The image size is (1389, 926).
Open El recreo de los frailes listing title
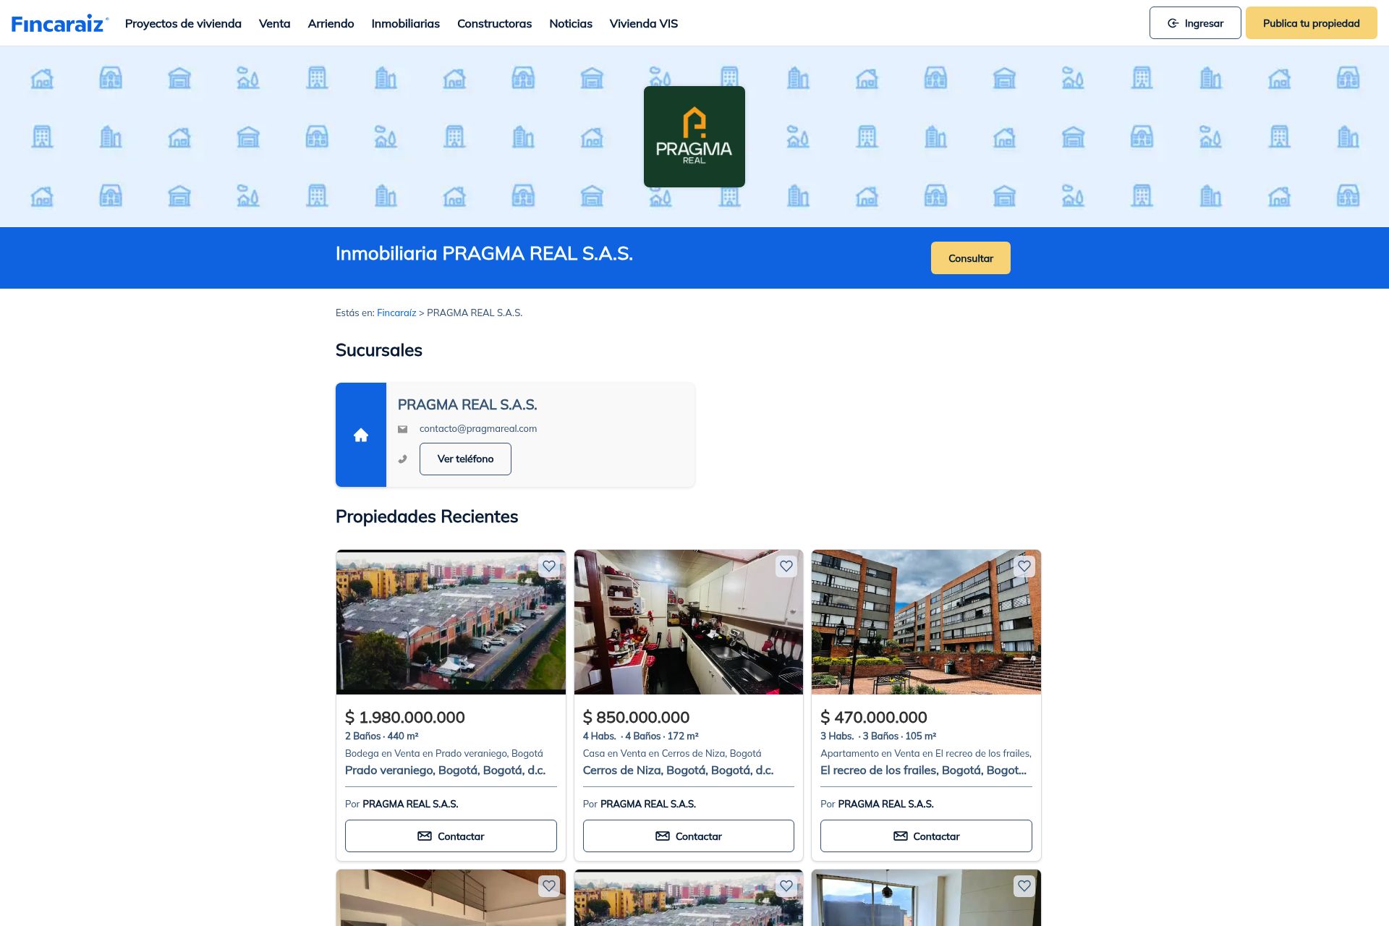tap(923, 770)
